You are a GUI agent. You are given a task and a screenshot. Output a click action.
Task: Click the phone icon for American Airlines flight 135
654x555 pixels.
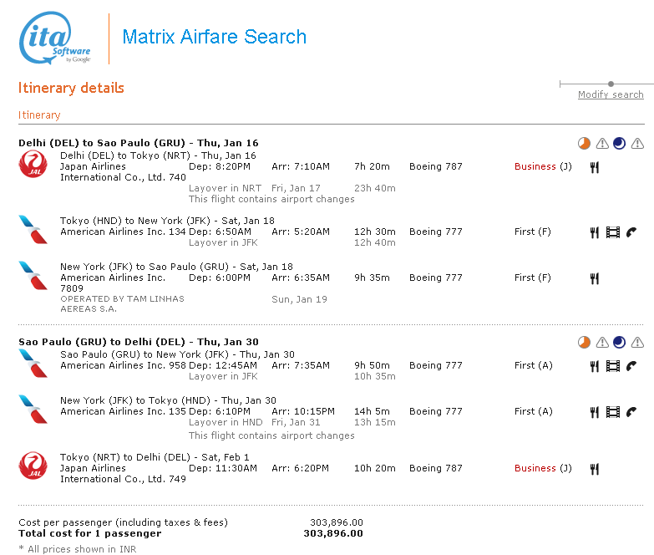coord(631,412)
